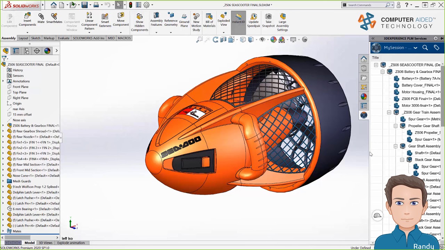Toggle the Select cursor tool

click(119, 5)
